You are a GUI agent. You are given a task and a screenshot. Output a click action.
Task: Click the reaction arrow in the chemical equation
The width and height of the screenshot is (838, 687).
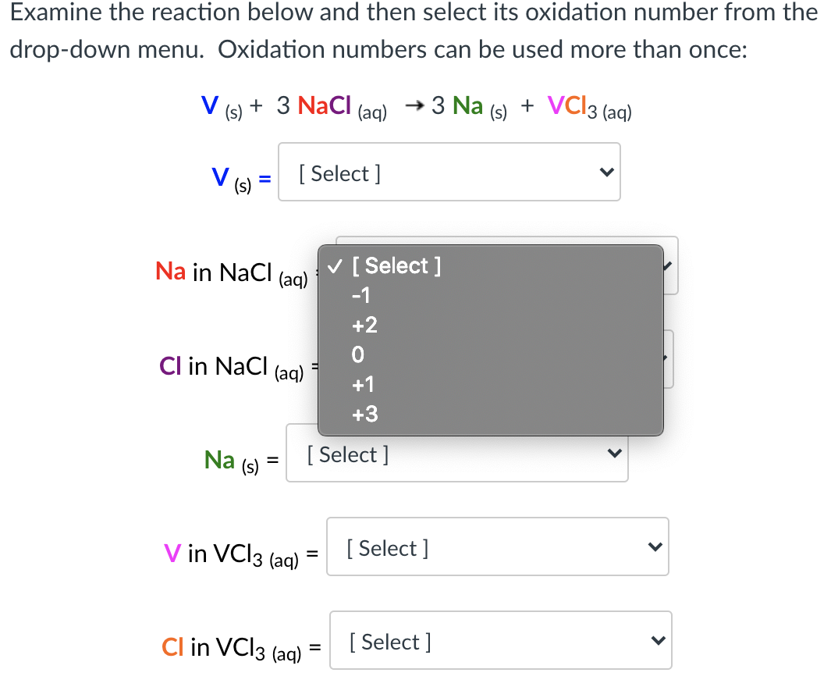pos(414,104)
